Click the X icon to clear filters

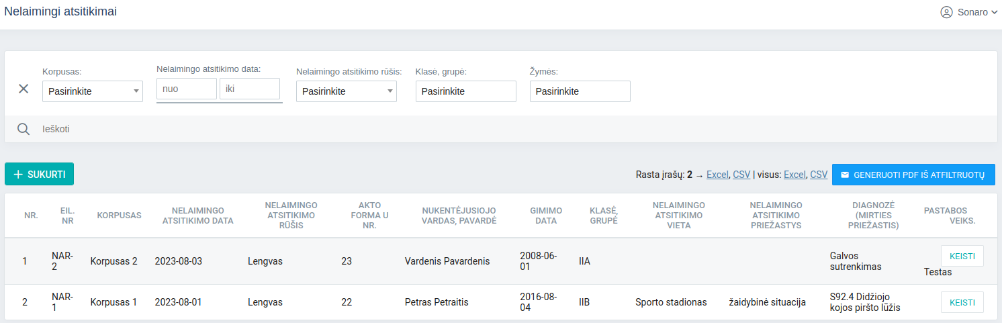24,89
